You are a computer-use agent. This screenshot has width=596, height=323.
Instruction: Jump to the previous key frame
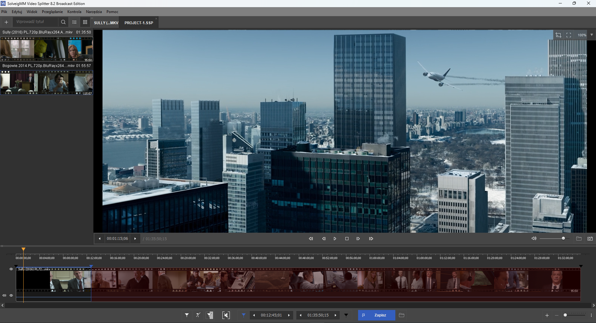[311, 239]
